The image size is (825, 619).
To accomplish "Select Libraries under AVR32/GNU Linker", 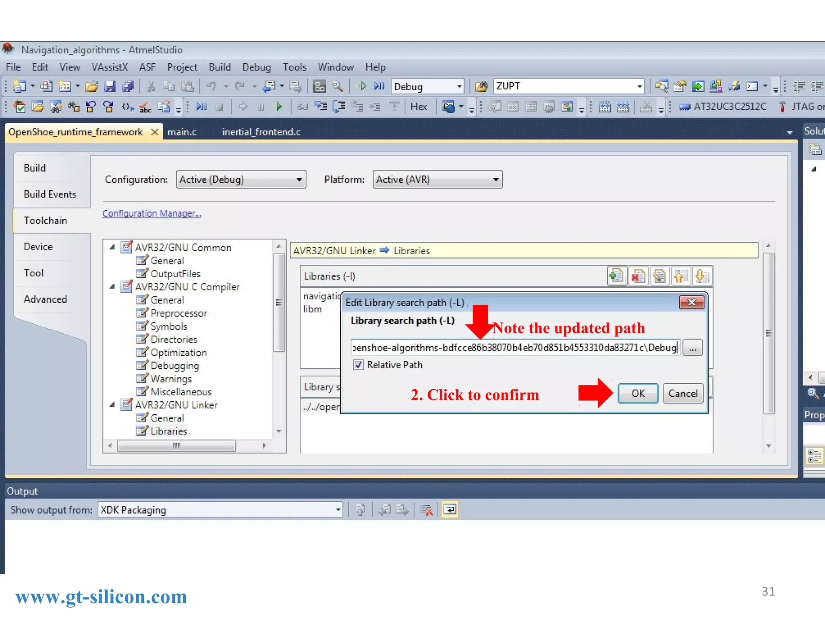I will [x=169, y=431].
